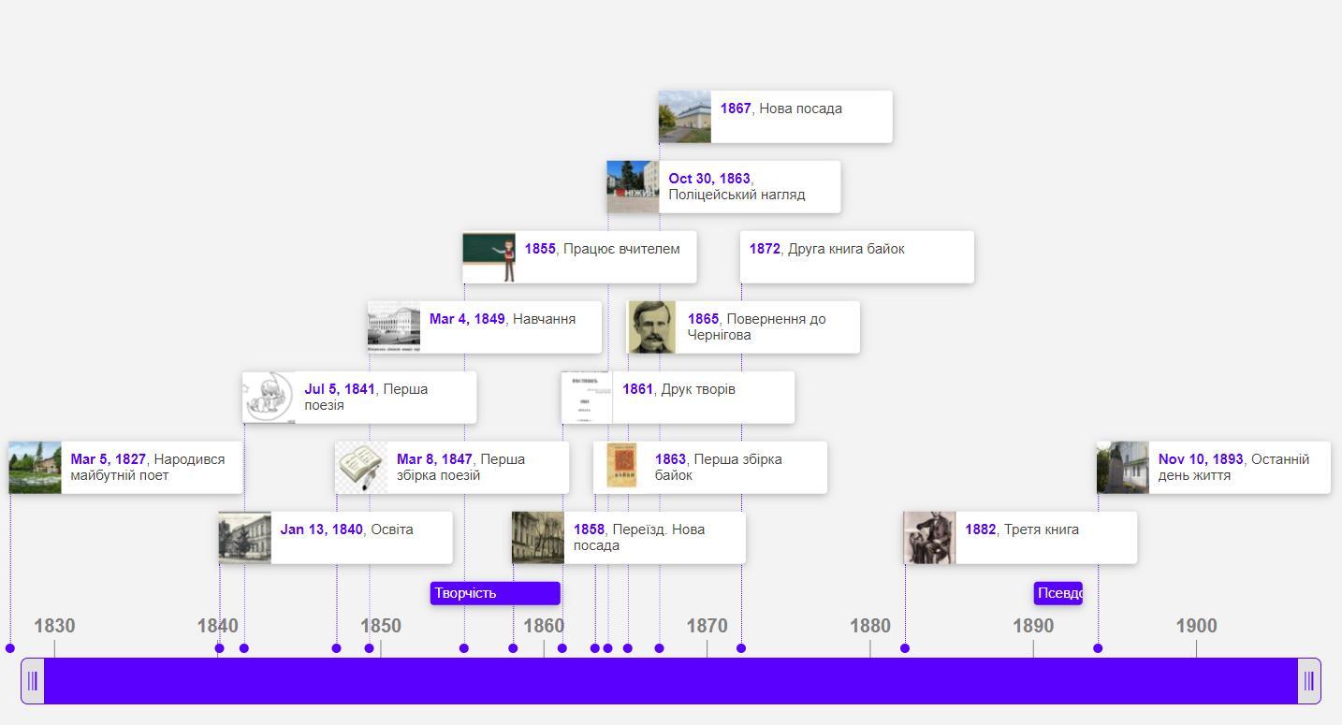The height and width of the screenshot is (725, 1342).
Task: Open the Jan 13, 1840 Освіта card
Action: tap(336, 538)
